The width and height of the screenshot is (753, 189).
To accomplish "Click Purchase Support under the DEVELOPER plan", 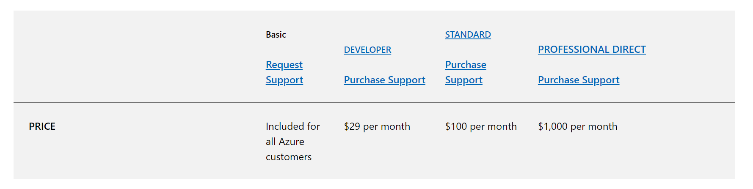I will click(x=384, y=80).
